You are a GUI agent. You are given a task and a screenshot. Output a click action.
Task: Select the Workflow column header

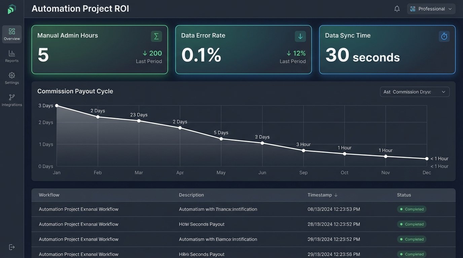tap(49, 195)
